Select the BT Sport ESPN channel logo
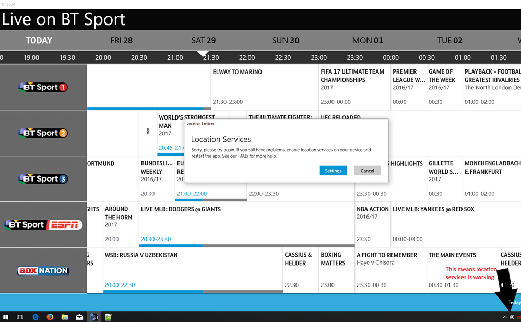 43,224
